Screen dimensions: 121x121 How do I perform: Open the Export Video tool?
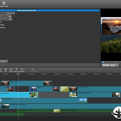[4, 4]
